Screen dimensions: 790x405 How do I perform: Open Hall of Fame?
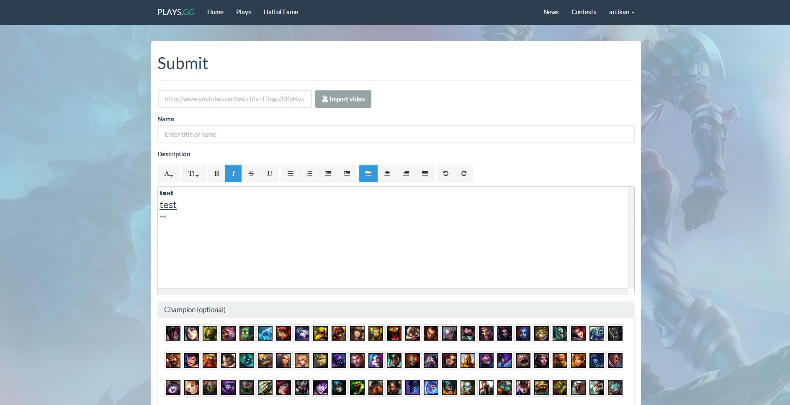[x=281, y=12]
